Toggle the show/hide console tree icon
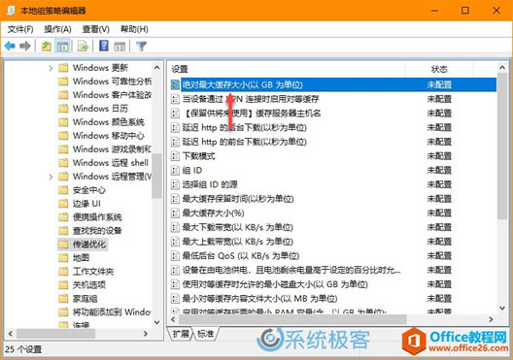 coord(62,46)
